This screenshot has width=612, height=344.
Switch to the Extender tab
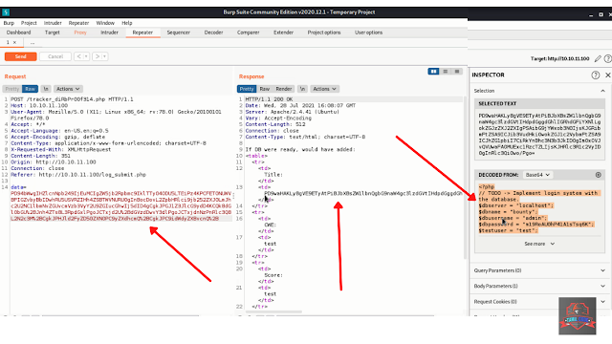click(x=283, y=32)
